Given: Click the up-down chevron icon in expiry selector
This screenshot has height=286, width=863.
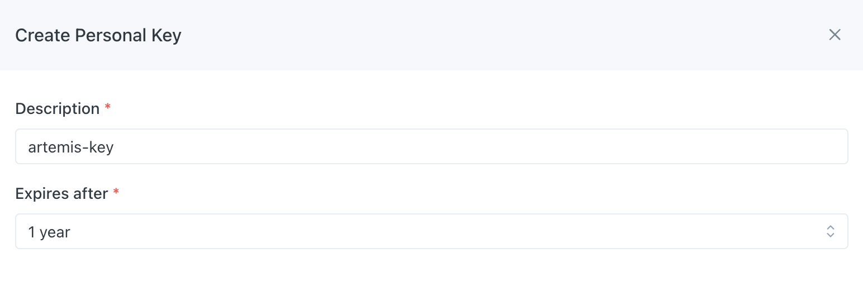Looking at the screenshot, I should point(831,231).
